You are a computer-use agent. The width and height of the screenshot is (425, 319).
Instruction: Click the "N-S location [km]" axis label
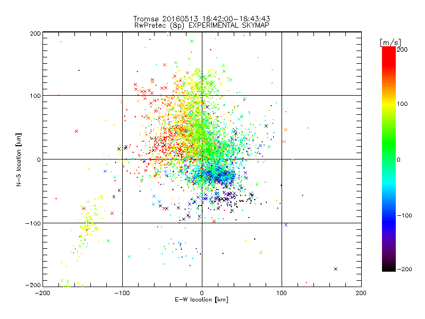point(19,160)
